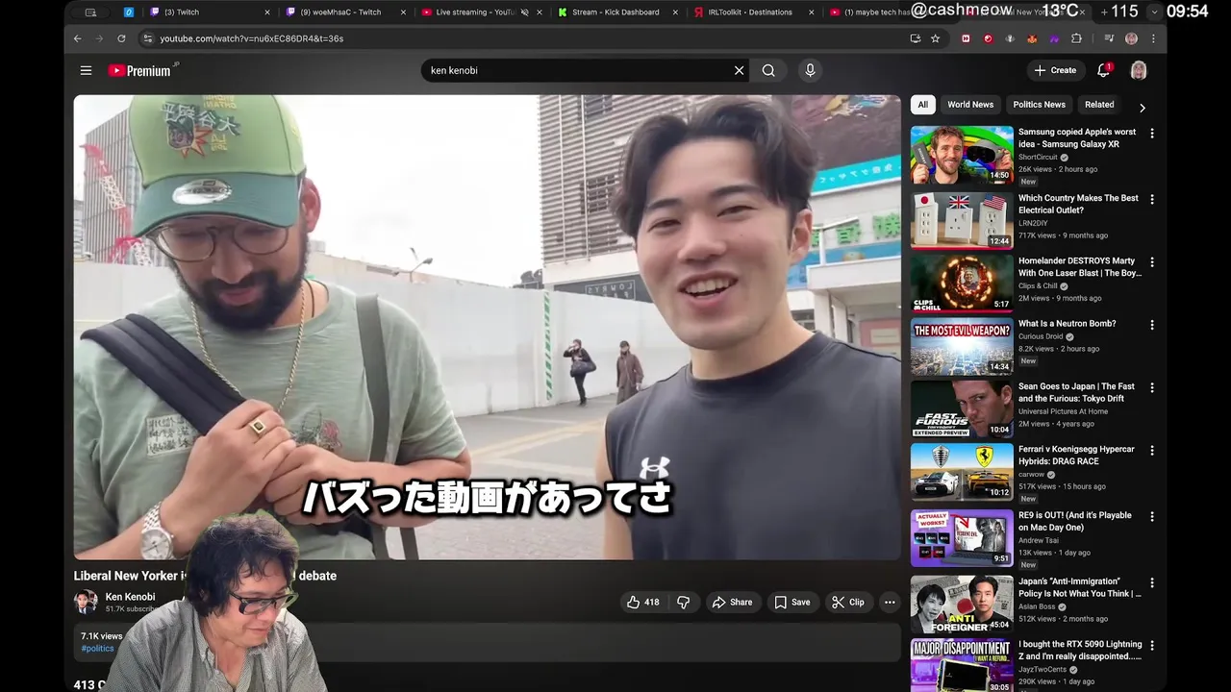Go forward with browser forward arrow
This screenshot has height=692, width=1231.
[99, 38]
